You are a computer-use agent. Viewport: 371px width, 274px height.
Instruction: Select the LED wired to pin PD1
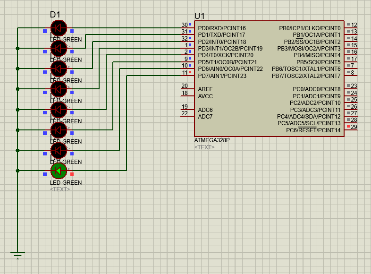click(59, 48)
